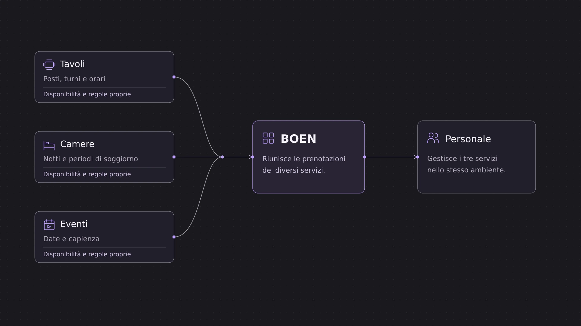Click the input connector dot of Personale node

pos(418,157)
